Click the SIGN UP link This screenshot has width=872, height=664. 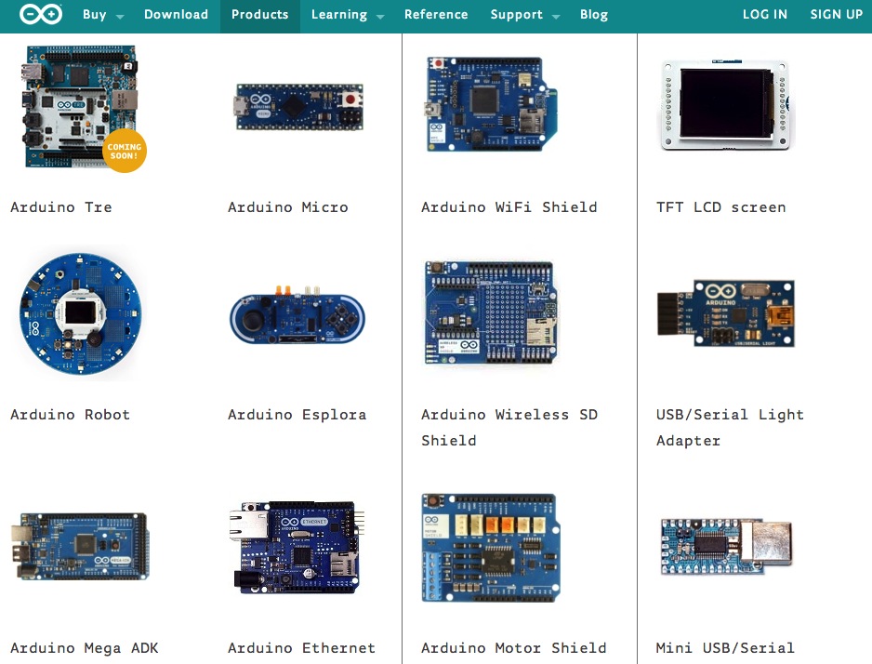(836, 15)
